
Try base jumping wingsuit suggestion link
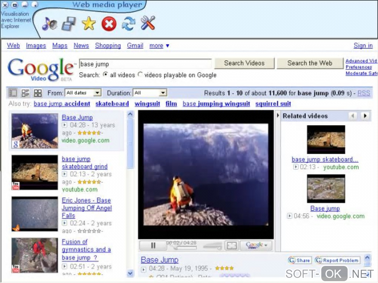216,104
